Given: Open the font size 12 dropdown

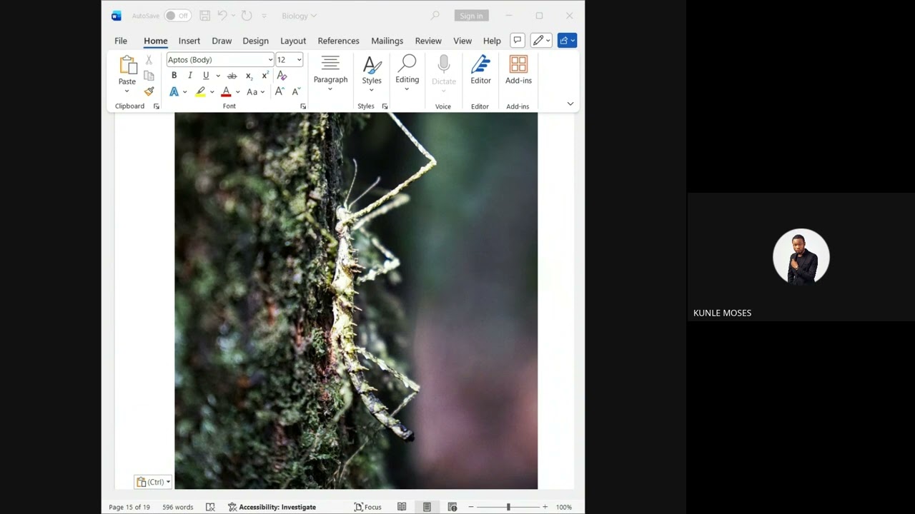Looking at the screenshot, I should pyautogui.click(x=299, y=60).
